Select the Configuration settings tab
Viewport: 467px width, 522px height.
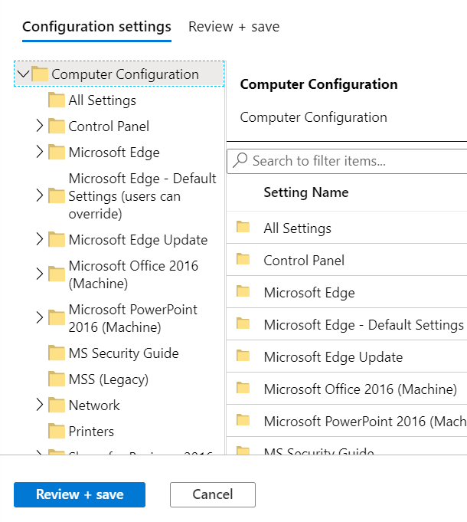click(x=96, y=27)
